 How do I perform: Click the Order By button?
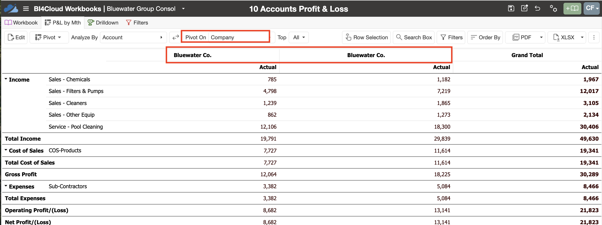click(485, 37)
